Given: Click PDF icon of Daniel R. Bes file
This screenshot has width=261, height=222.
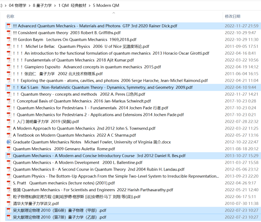Looking at the screenshot, I should pyautogui.click(x=9, y=156).
